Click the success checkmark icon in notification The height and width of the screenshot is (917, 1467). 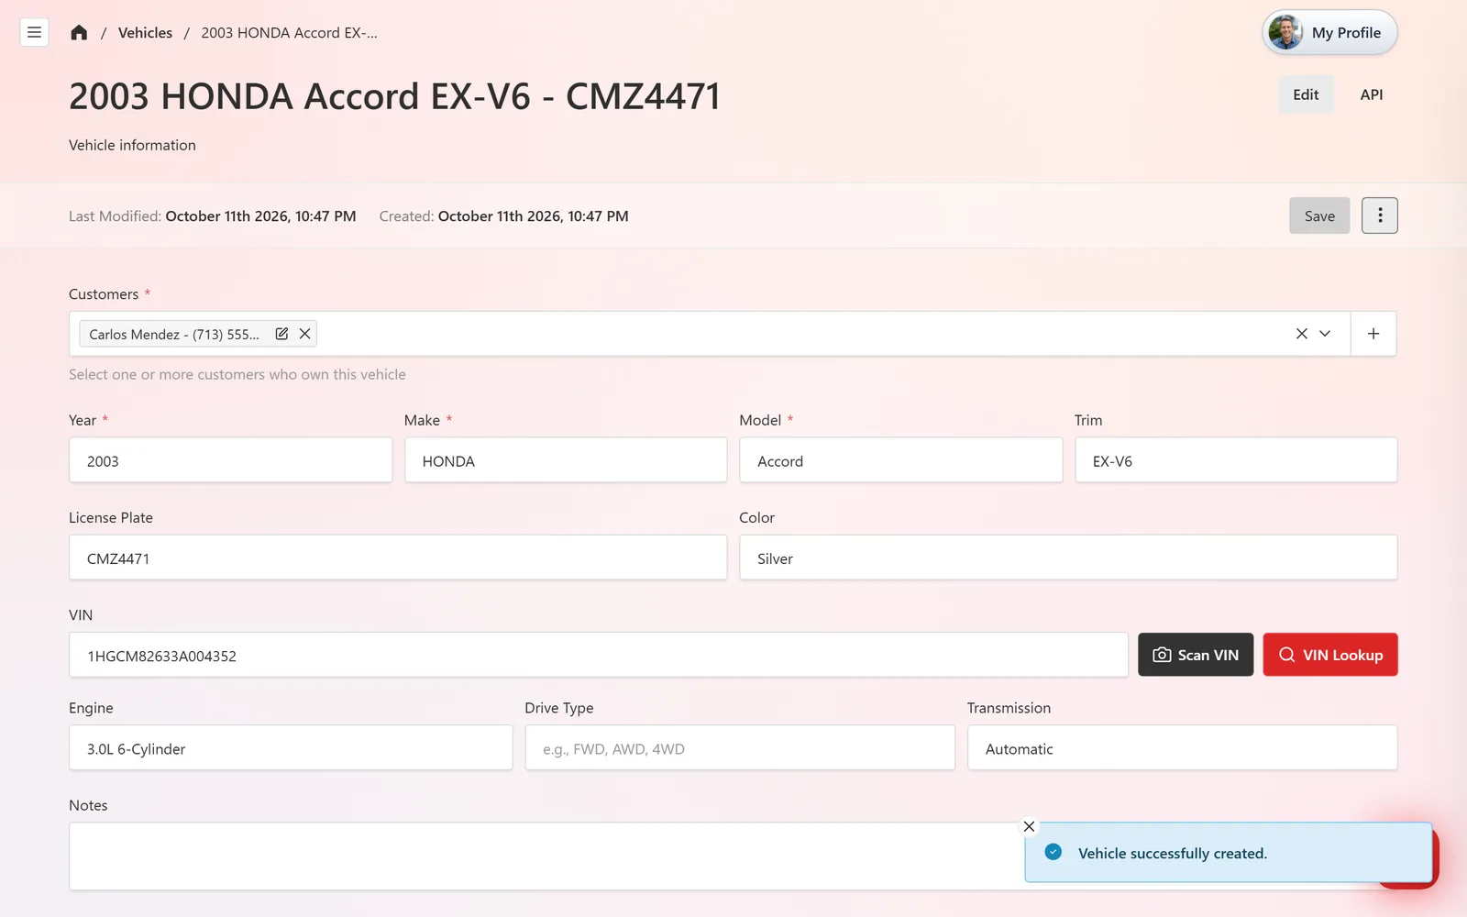coord(1053,852)
